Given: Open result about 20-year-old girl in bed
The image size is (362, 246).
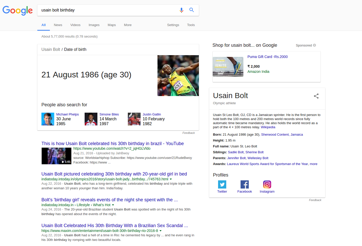Looking at the screenshot, I should [x=114, y=174].
